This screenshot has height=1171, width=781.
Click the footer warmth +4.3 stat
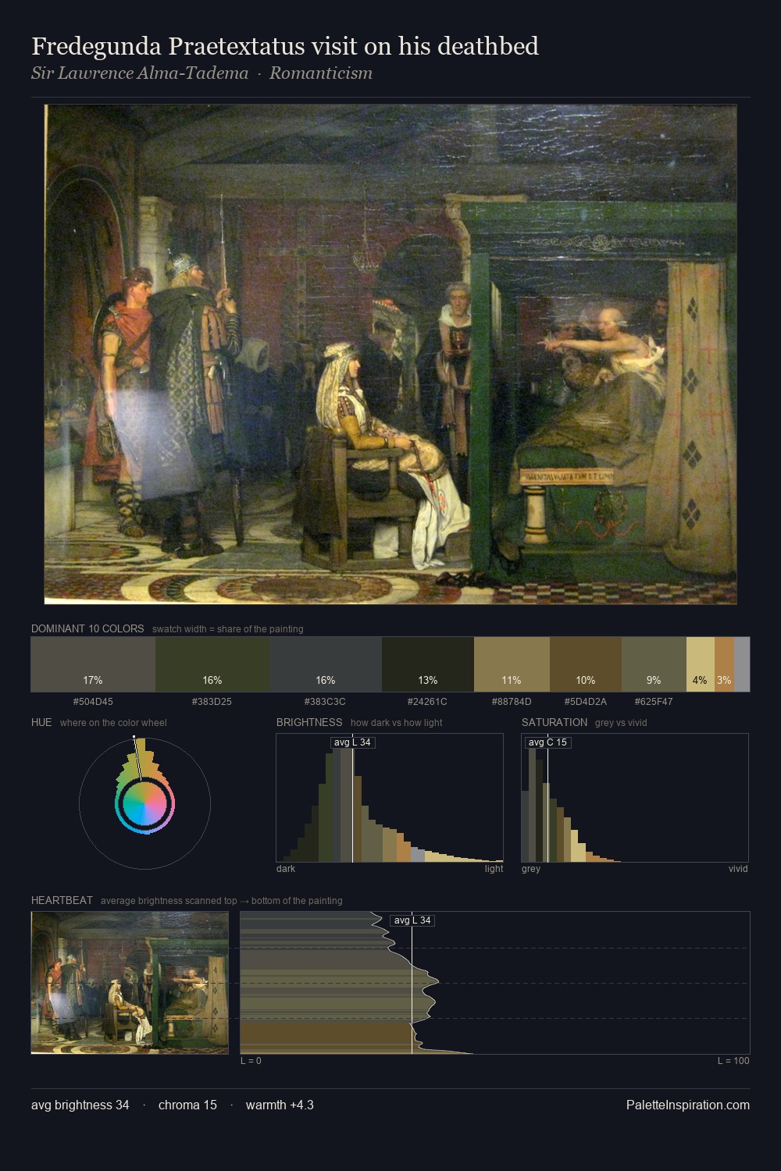click(280, 1105)
